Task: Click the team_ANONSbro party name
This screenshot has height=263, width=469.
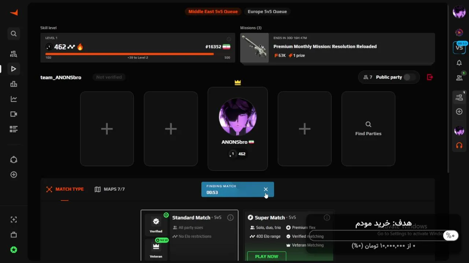Action: coord(61,77)
